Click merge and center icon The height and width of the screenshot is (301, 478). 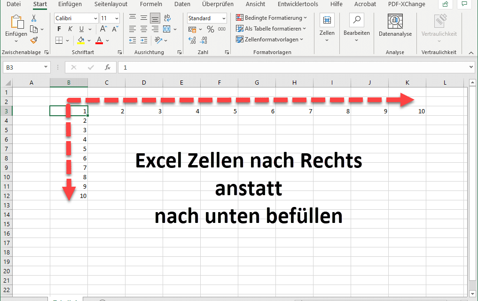click(x=167, y=29)
